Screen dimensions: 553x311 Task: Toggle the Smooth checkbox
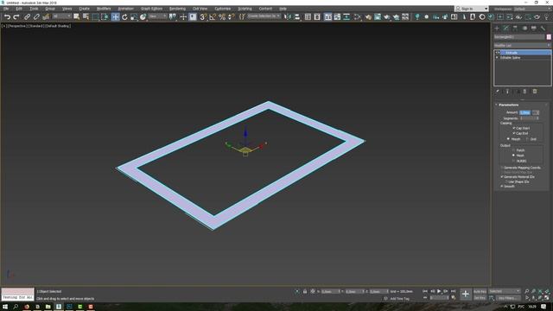pyautogui.click(x=502, y=187)
